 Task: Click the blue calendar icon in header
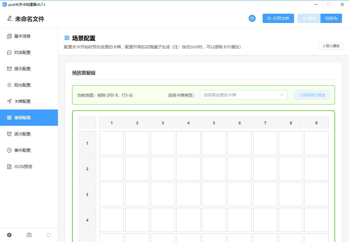[252, 18]
